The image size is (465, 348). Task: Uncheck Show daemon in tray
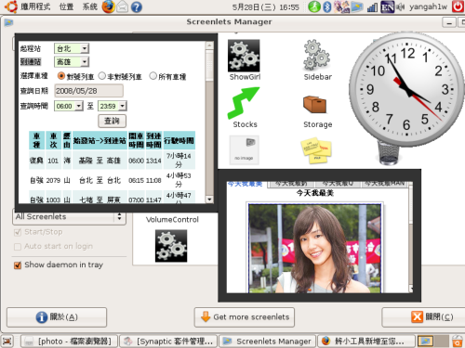[18, 265]
